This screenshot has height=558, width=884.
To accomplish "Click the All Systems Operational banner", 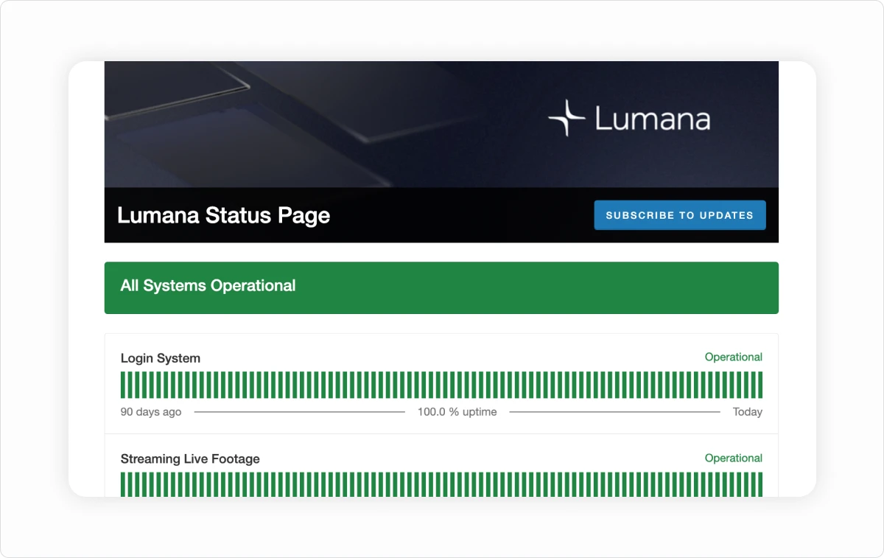I will click(x=441, y=287).
